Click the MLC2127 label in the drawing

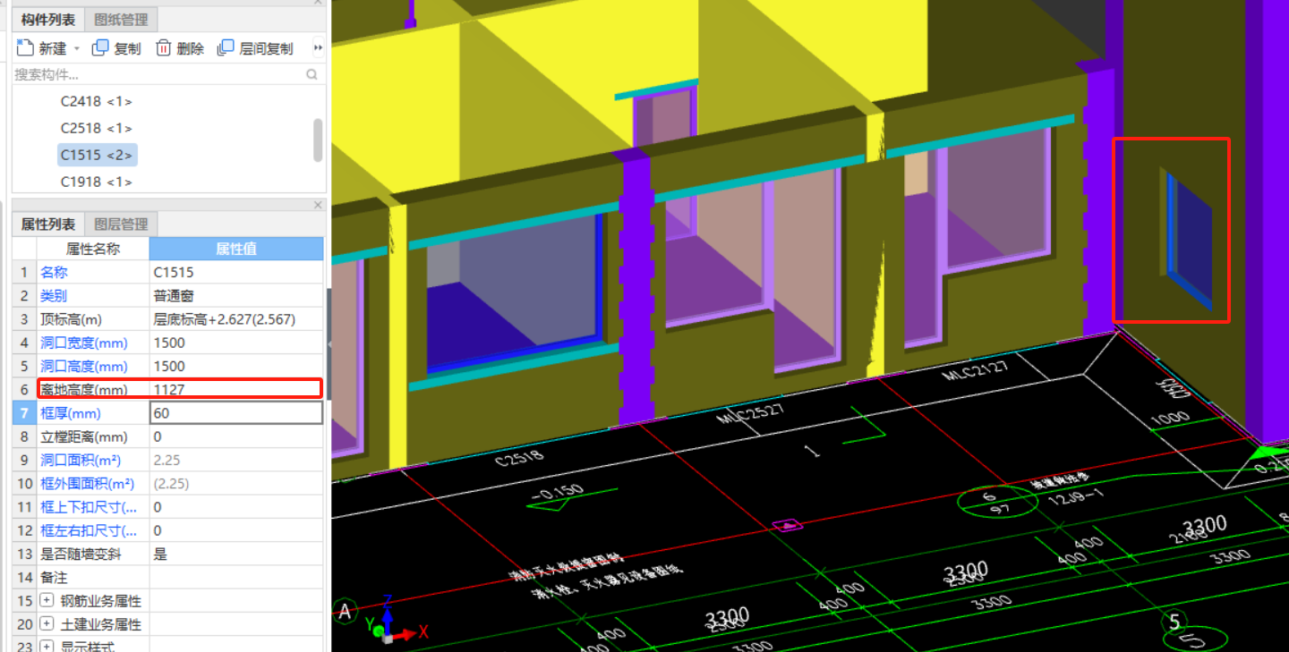tap(975, 369)
